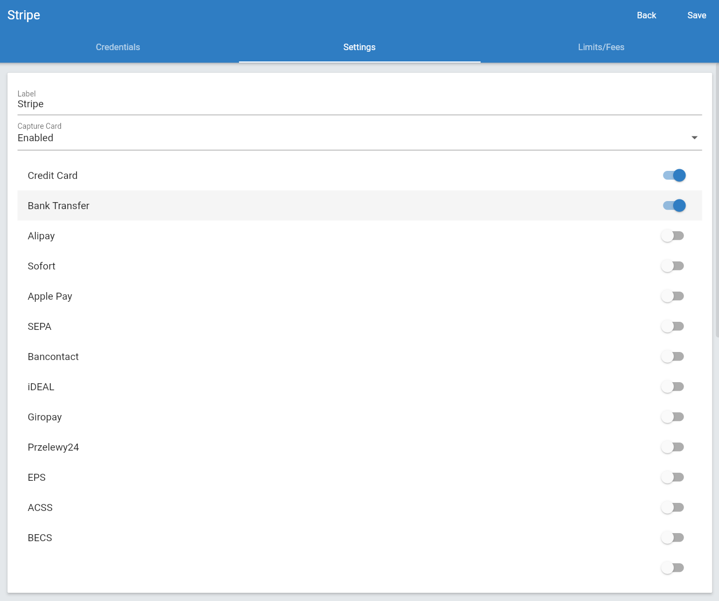The width and height of the screenshot is (719, 601).
Task: Switch on the ACSS toggle
Action: [x=673, y=507]
